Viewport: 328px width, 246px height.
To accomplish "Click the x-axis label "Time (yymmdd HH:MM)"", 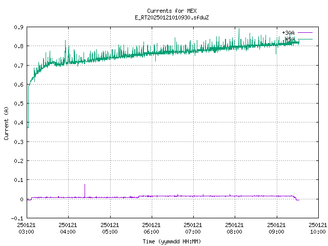I will pos(172,241).
